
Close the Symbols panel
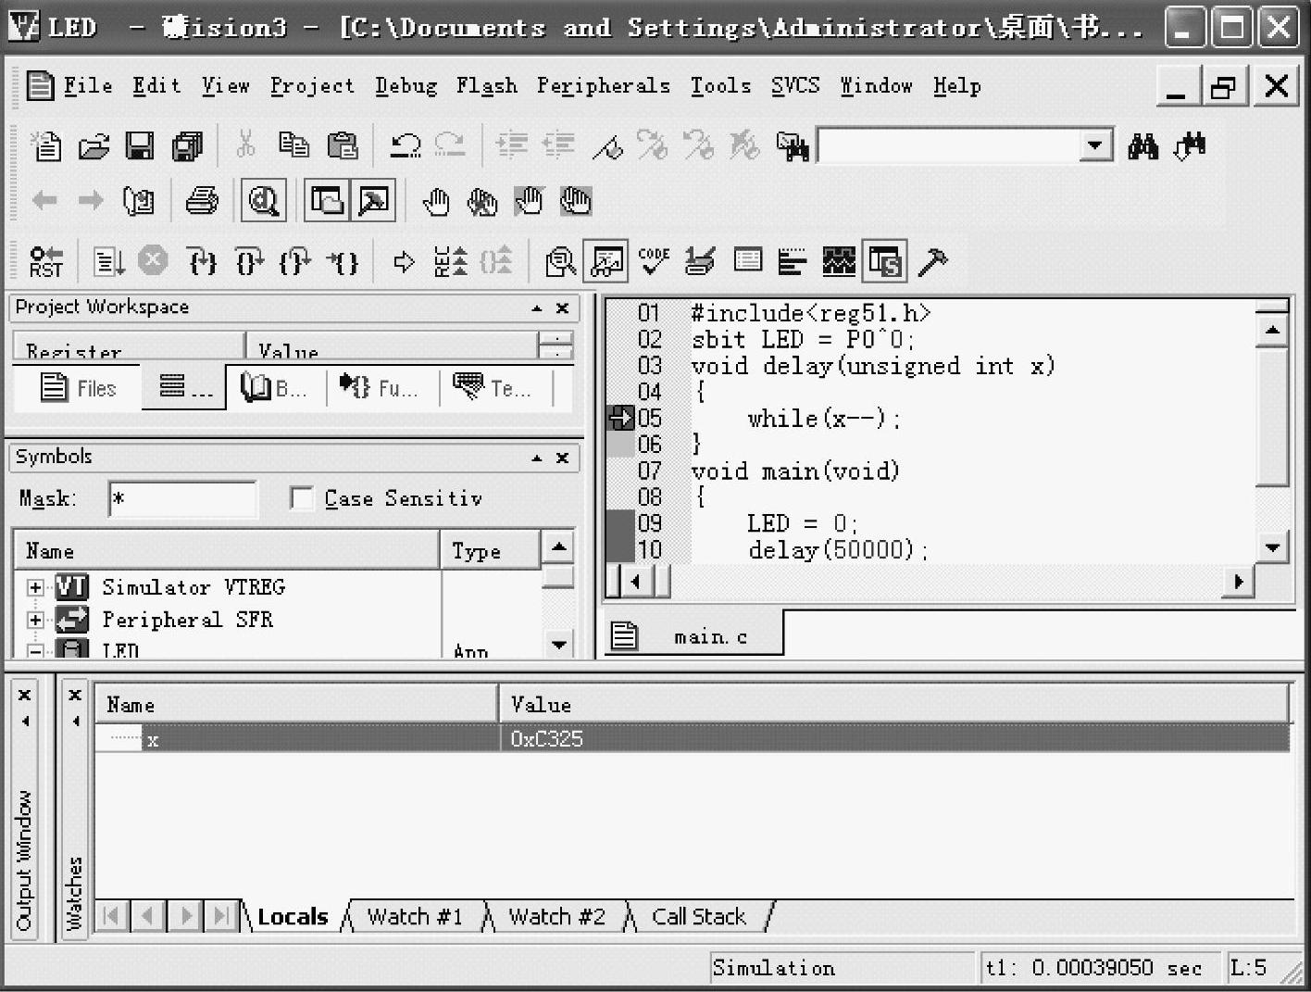pos(562,458)
